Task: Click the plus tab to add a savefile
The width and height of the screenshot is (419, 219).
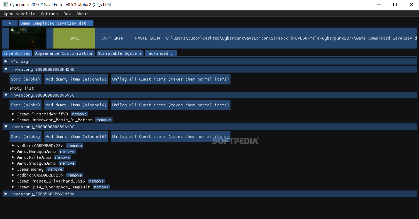Action: click(10, 23)
